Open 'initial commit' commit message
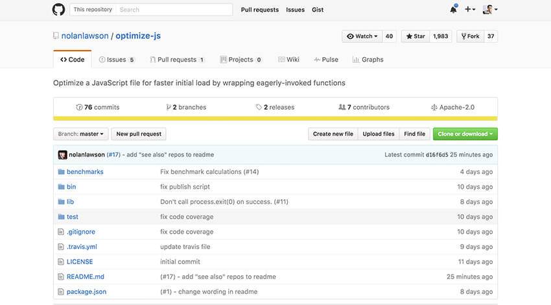The width and height of the screenshot is (551, 305). 180,262
